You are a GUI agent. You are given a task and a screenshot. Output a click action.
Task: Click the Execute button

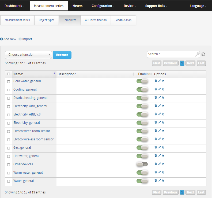pos(62,55)
